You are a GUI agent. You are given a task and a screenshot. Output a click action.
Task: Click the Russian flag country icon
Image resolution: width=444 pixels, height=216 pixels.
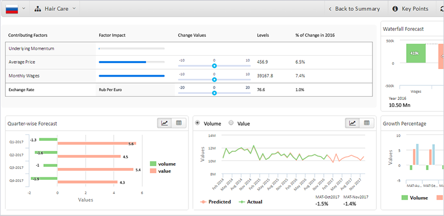[x=11, y=9]
